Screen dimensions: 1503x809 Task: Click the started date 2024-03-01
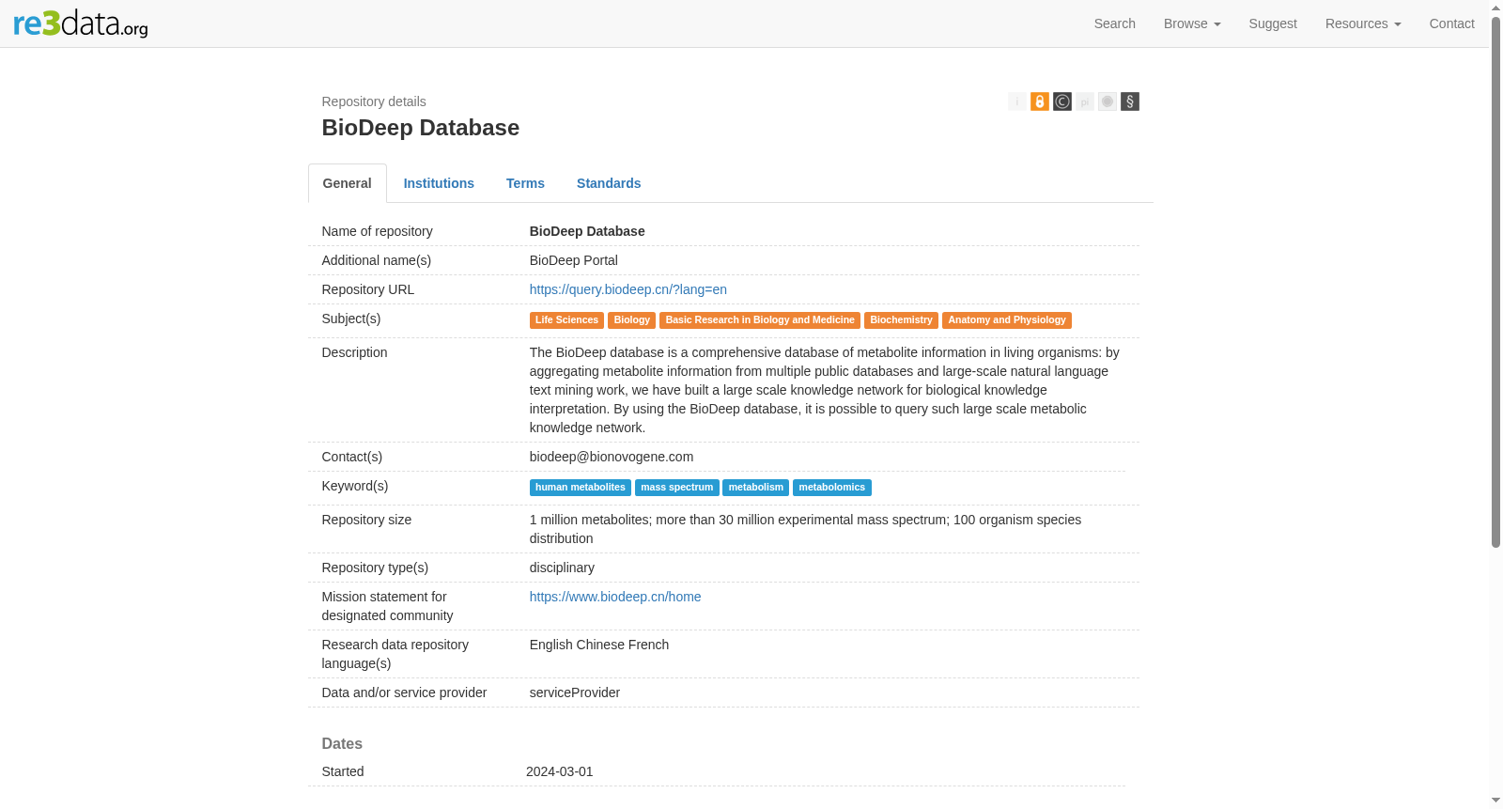560,771
